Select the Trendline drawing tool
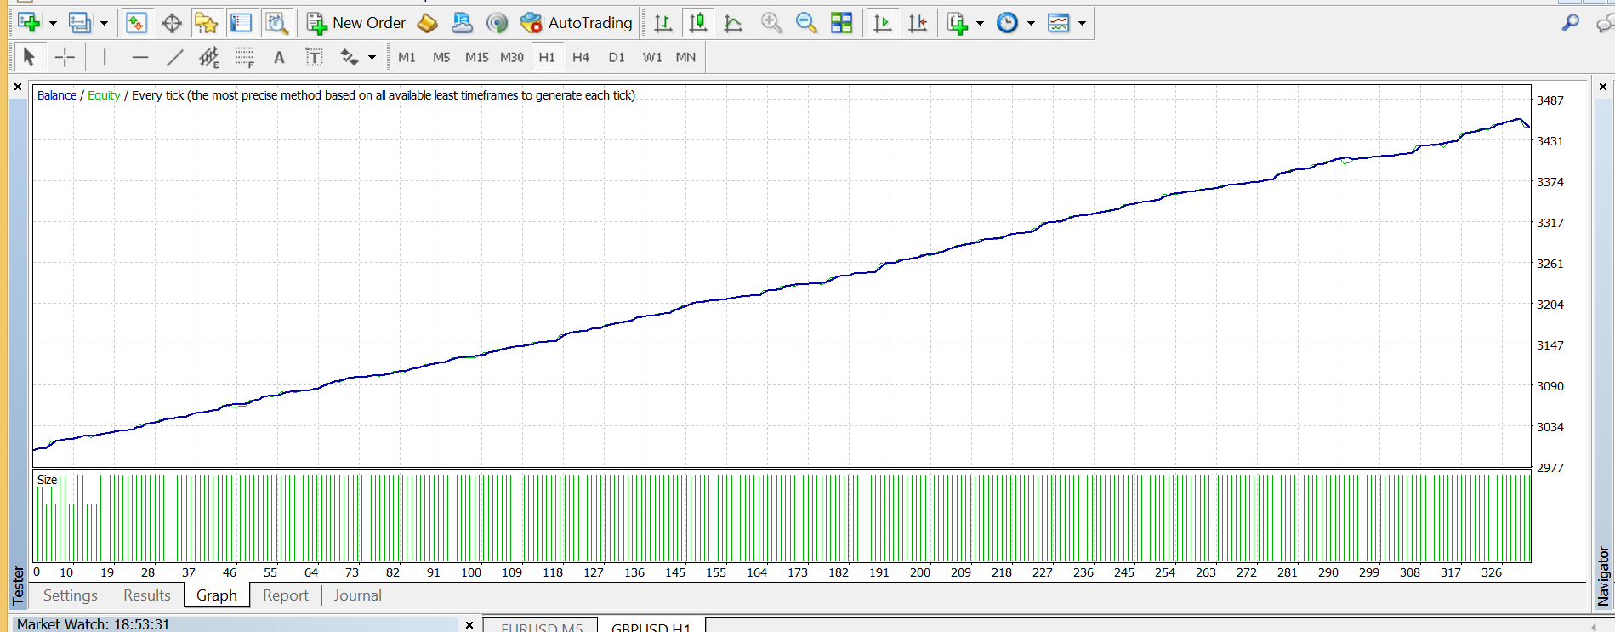This screenshot has height=632, width=1615. pyautogui.click(x=175, y=57)
